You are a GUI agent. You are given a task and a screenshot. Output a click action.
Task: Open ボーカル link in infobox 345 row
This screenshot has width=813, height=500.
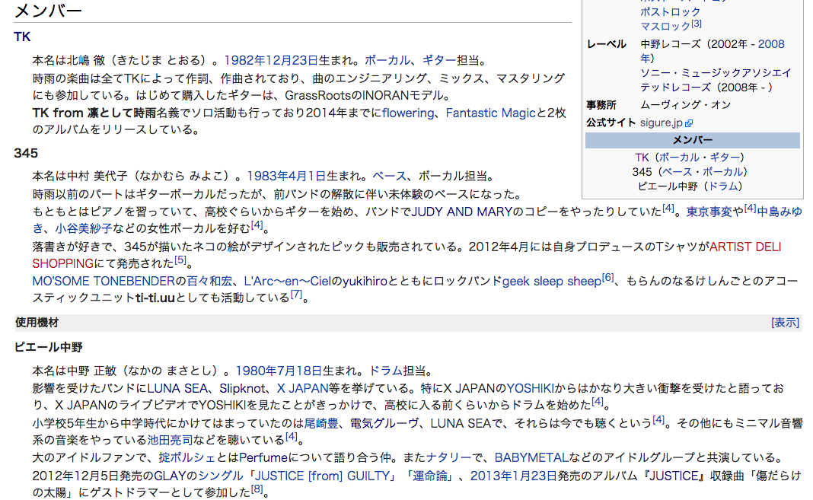tap(722, 172)
